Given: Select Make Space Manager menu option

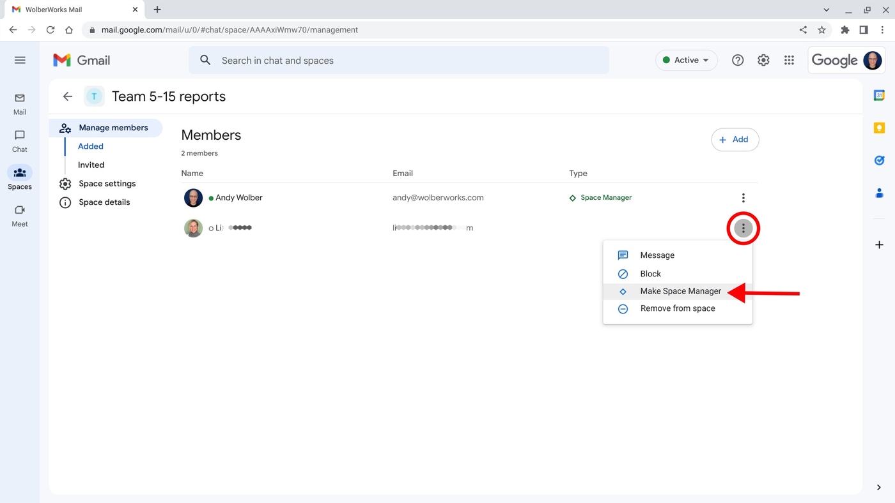Looking at the screenshot, I should [x=680, y=291].
